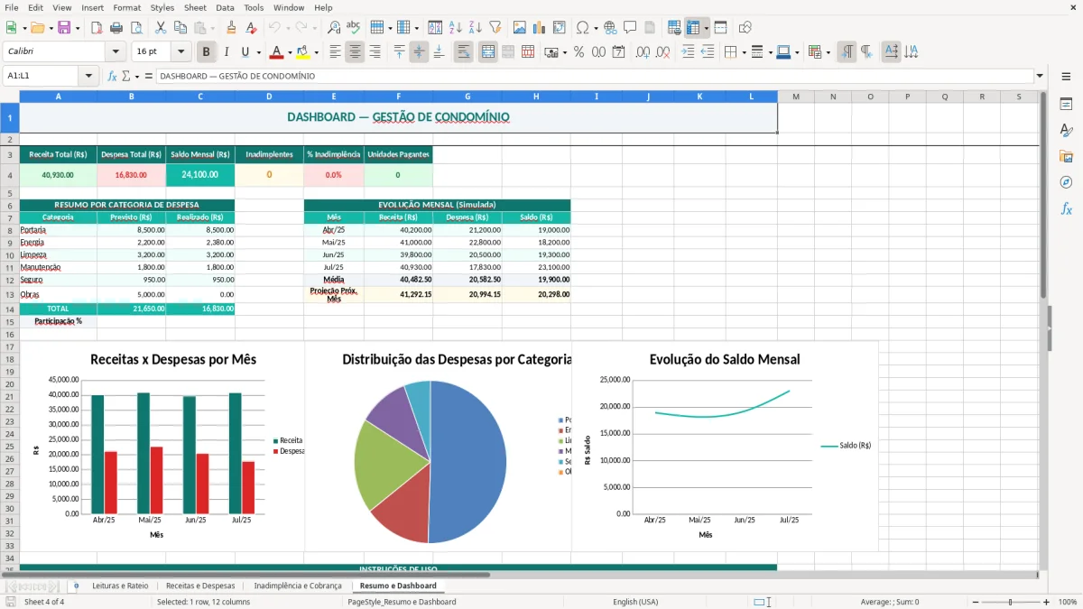Image resolution: width=1083 pixels, height=609 pixels.
Task: Click the Copy icon
Action: click(x=180, y=28)
